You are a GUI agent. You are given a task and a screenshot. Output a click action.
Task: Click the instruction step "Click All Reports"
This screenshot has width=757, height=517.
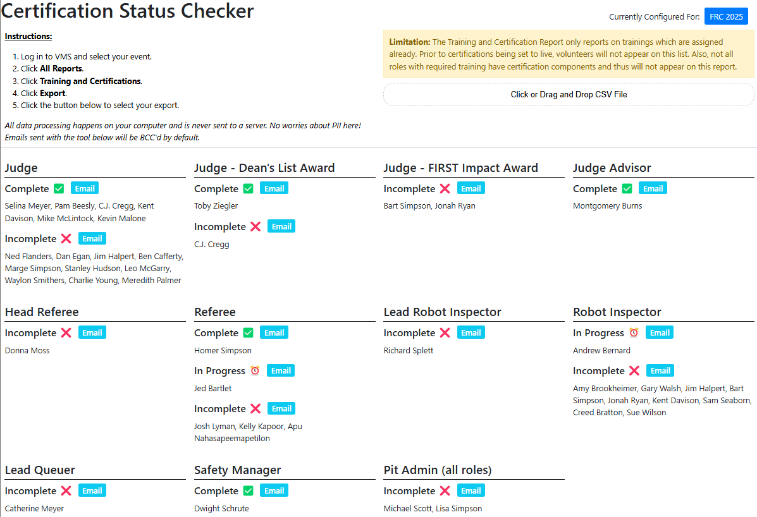(52, 68)
